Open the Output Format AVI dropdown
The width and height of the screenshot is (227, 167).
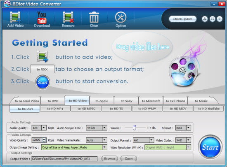coord(151,140)
